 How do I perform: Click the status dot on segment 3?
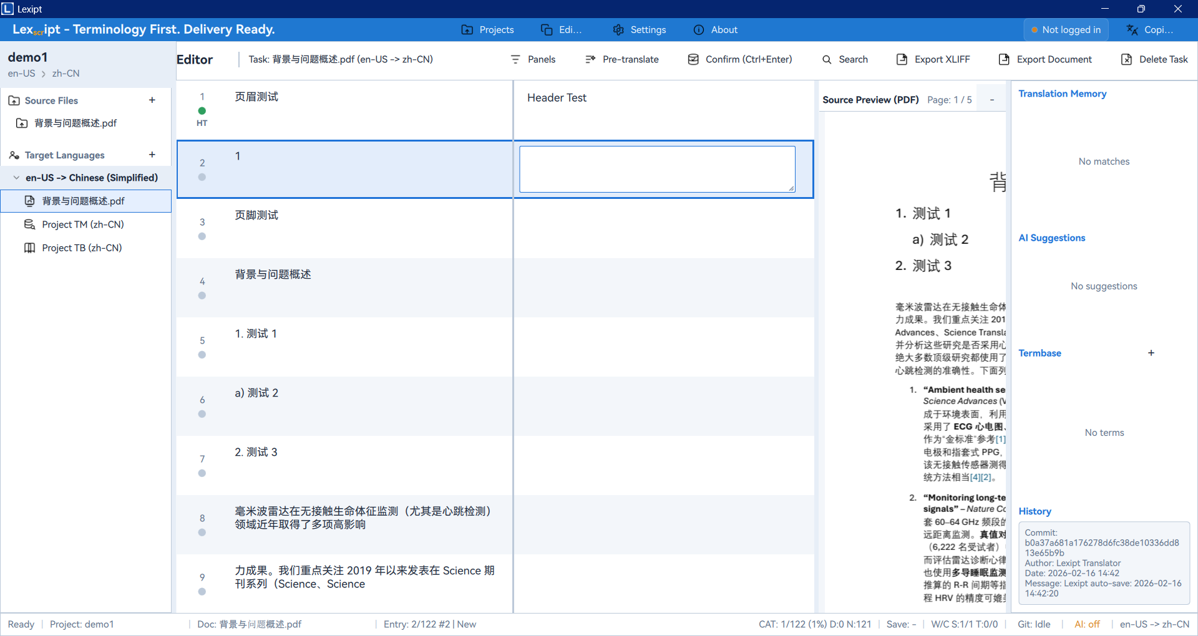(x=202, y=236)
